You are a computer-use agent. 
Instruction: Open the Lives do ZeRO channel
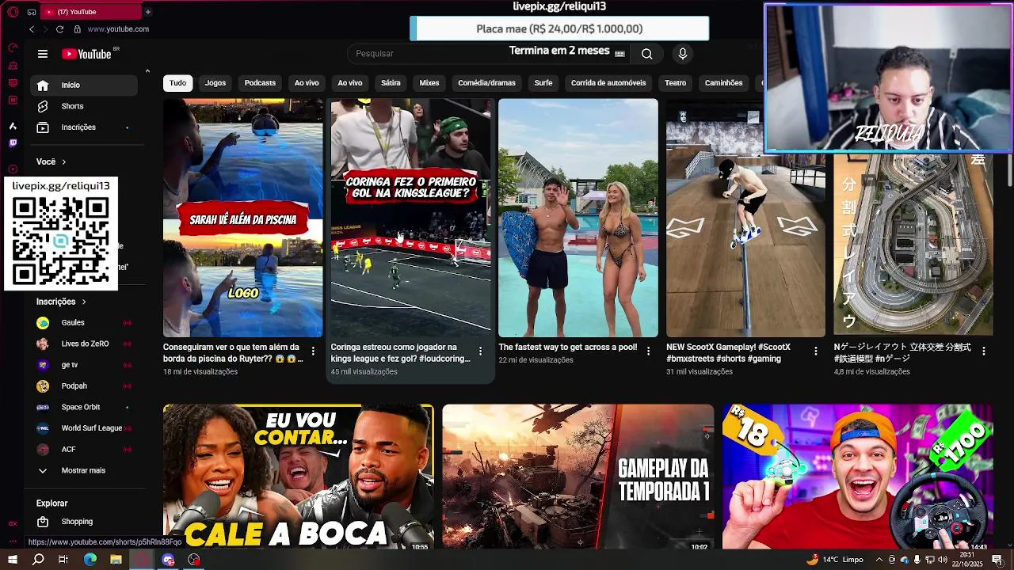[x=83, y=344]
